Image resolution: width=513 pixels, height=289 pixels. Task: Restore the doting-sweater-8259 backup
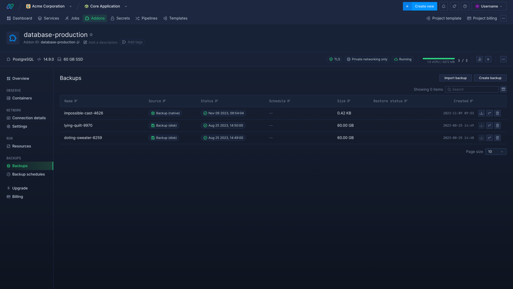489,138
